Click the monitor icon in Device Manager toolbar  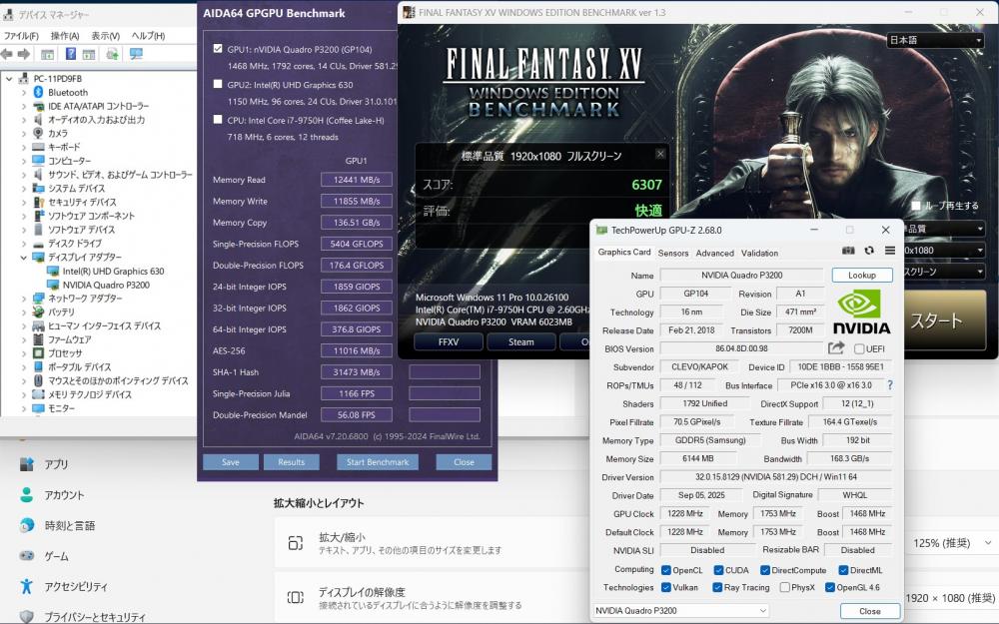[136, 54]
